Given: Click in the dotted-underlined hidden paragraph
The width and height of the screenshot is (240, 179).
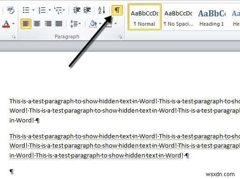Looking at the screenshot, I should [x=125, y=146].
